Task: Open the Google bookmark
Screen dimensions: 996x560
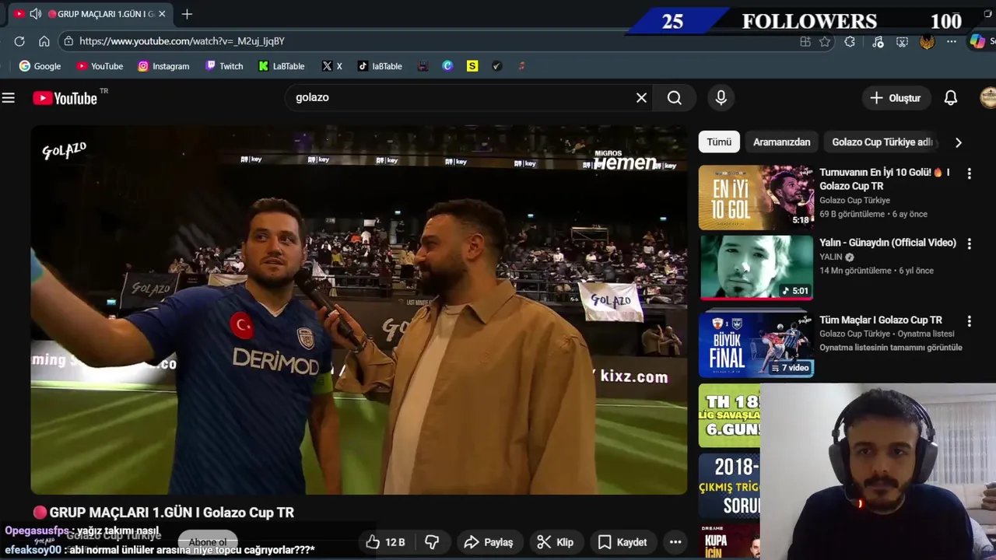Action: [40, 66]
